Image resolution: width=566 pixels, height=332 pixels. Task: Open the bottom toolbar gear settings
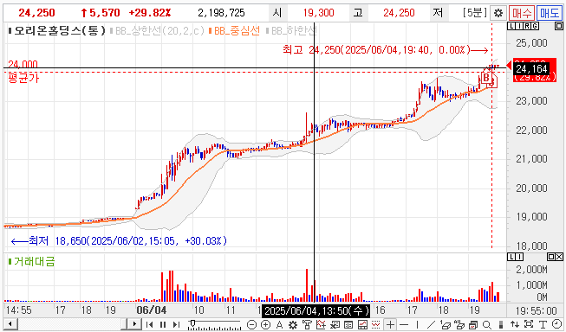tap(293, 324)
